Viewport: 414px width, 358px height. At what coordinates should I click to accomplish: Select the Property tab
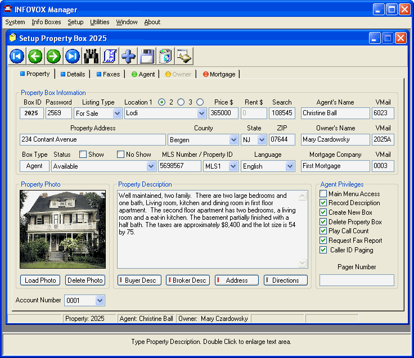[x=35, y=74]
